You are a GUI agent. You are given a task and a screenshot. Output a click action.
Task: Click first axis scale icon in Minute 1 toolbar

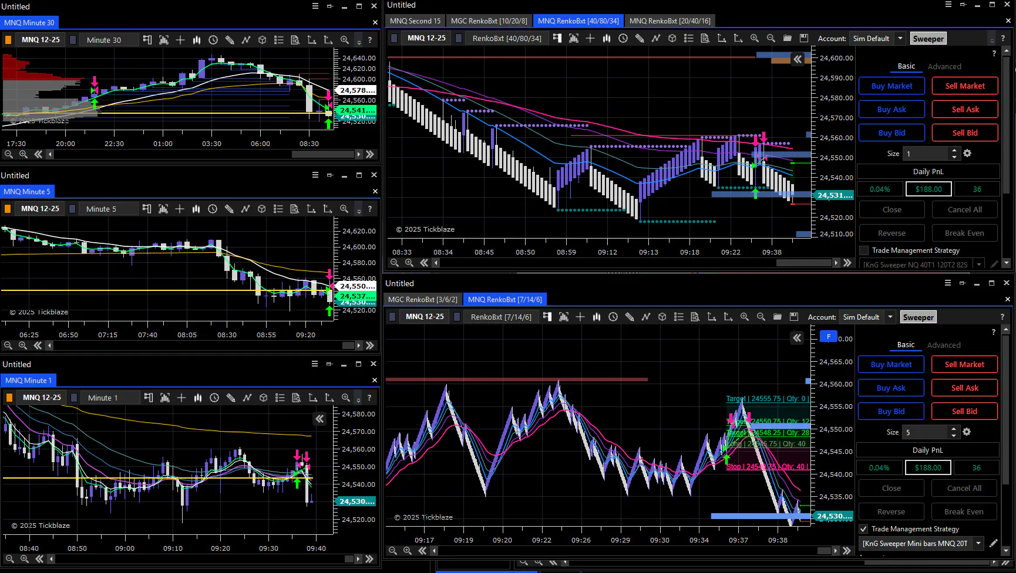tap(313, 398)
